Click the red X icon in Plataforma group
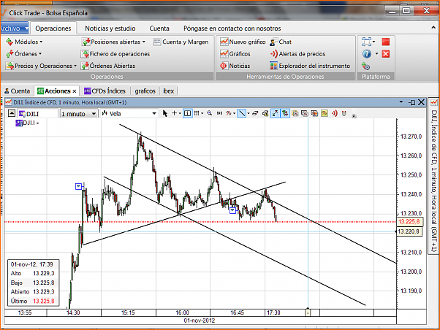This screenshot has width=440, height=330. pyautogui.click(x=386, y=54)
